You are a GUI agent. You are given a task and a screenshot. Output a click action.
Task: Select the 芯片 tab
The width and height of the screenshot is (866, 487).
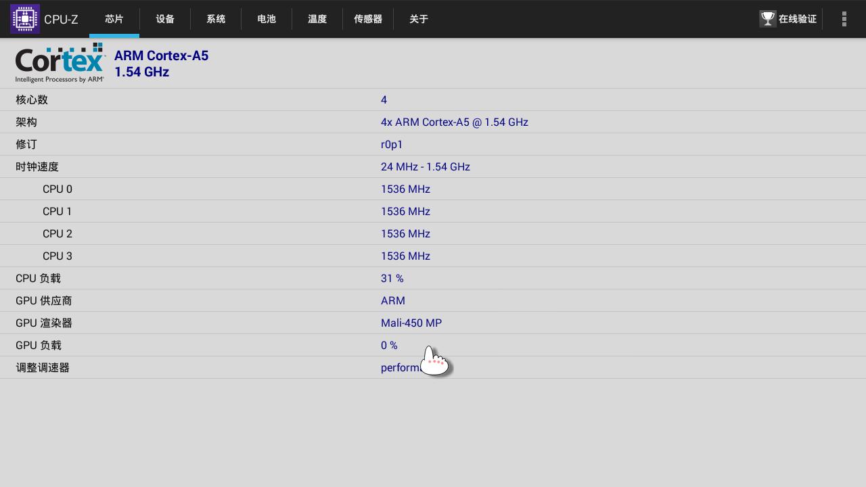(114, 19)
